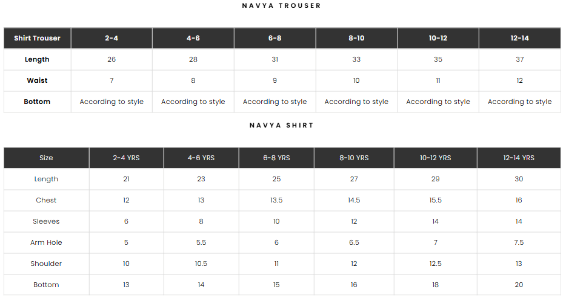Image resolution: width=566 pixels, height=301 pixels.
Task: Click the NAVYA TROUSER heading
Action: pos(281,6)
